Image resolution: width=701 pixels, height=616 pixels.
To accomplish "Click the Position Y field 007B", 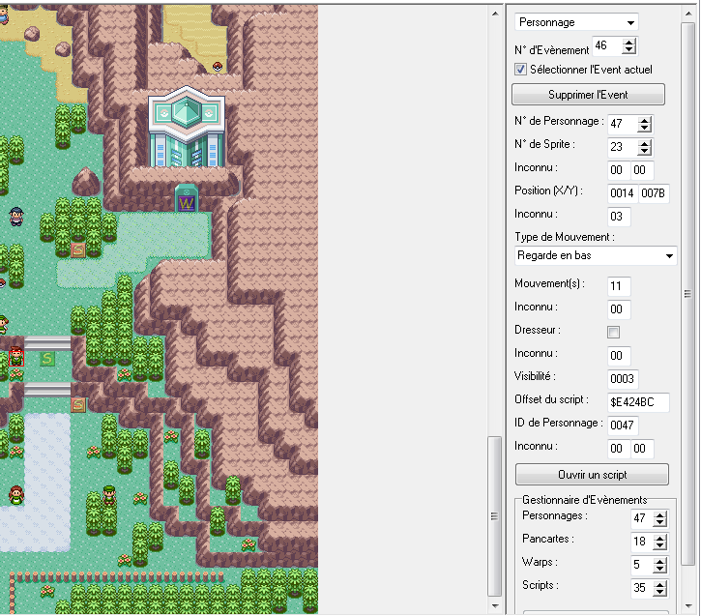I will click(654, 193).
